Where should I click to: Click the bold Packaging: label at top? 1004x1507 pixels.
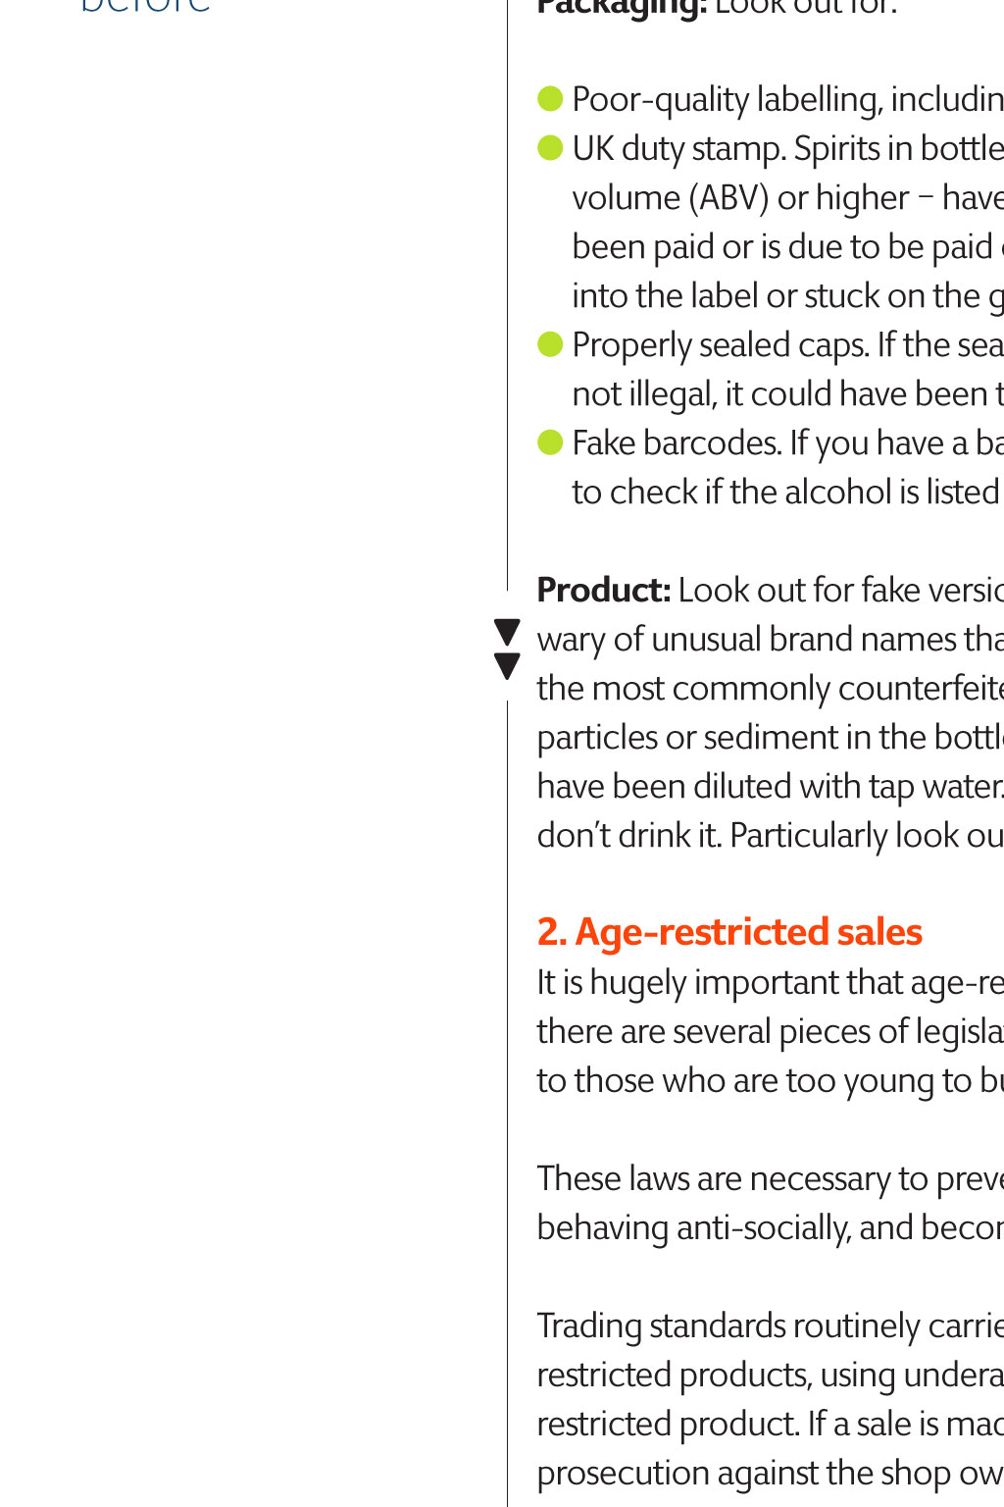pos(622,8)
